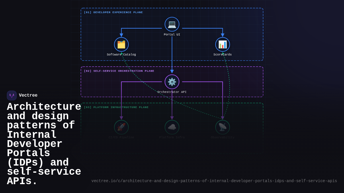Click the Orchestrator API gear icon
The height and width of the screenshot is (193, 344).
172,82
